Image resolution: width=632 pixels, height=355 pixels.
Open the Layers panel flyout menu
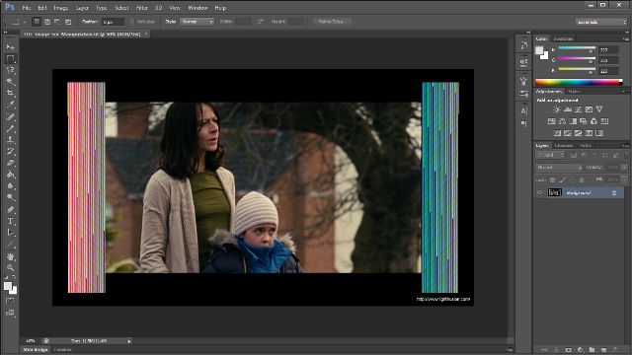[625, 146]
